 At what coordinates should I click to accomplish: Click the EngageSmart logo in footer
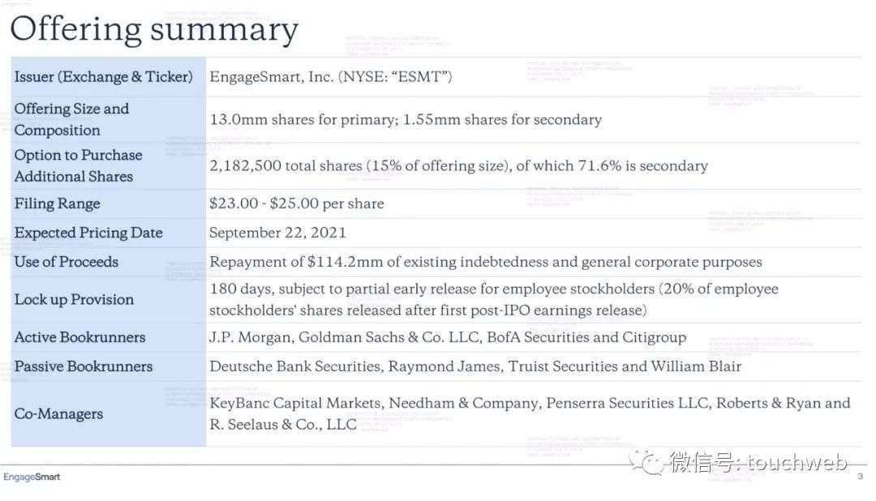(x=32, y=477)
